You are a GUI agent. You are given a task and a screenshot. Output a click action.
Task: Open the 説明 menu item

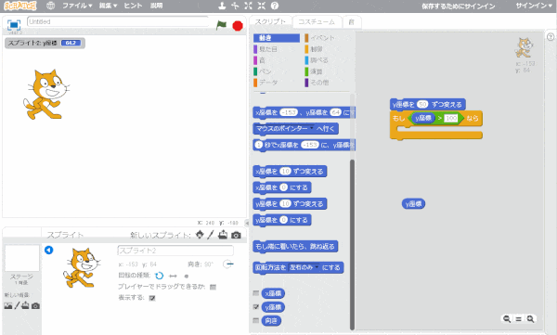point(156,6)
